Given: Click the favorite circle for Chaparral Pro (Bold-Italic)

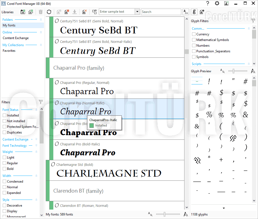Looking at the screenshot, I should click(x=57, y=144).
